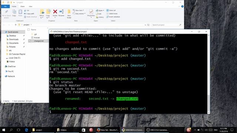
Task: Select OneDrive in the navigation pane
Action: coord(11,66)
